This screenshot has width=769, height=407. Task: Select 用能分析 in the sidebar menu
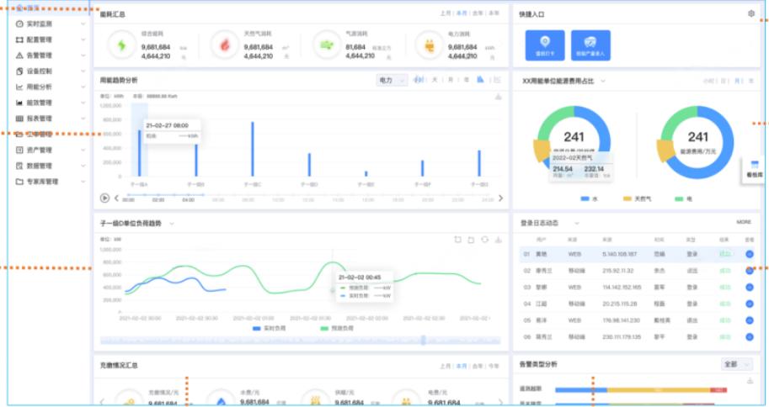click(44, 87)
